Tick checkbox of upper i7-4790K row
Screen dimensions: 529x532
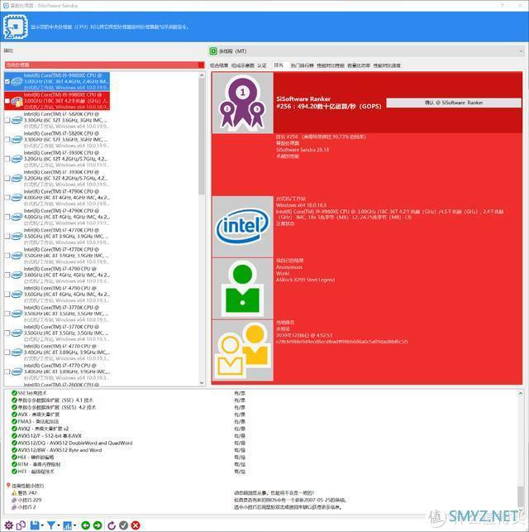(x=7, y=198)
